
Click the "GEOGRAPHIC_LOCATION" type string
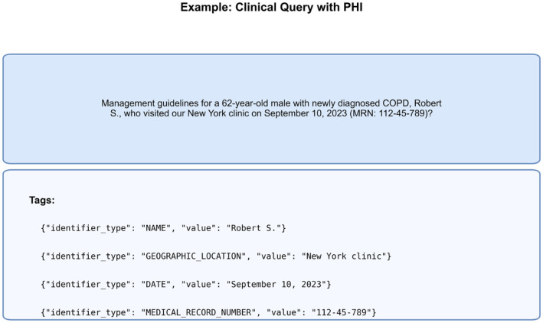point(194,256)
